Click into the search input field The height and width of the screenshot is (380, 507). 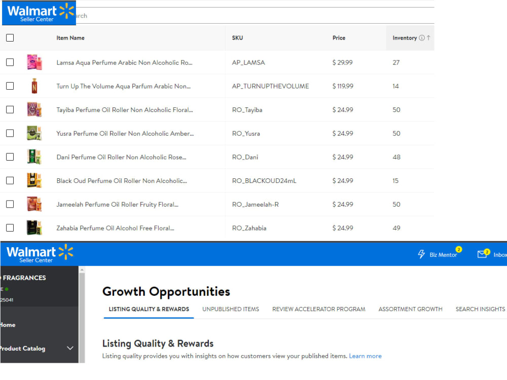click(x=255, y=16)
